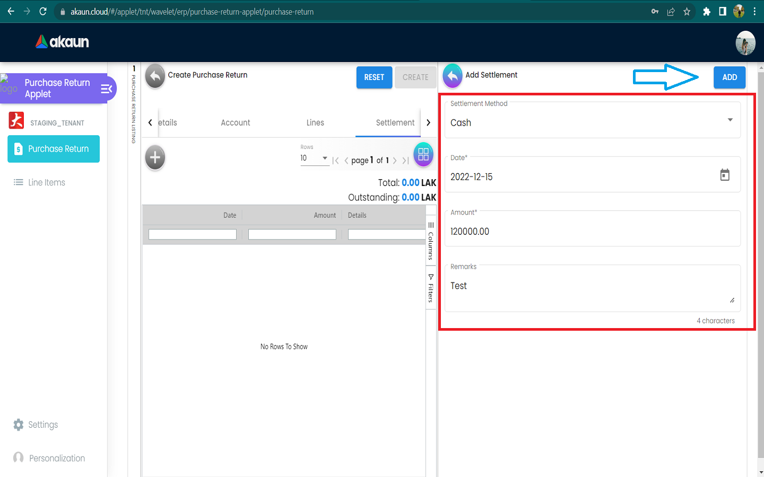Click the Date field in Add Settlement
764x477 pixels.
pos(593,174)
